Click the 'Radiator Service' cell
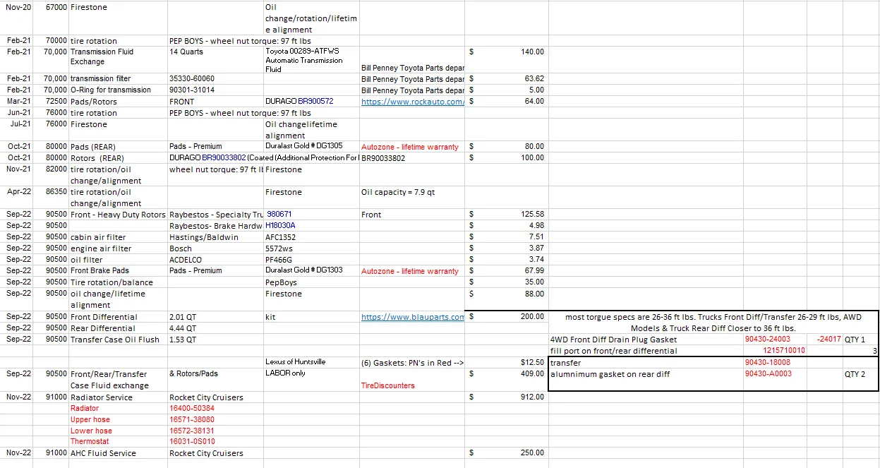 (x=118, y=397)
